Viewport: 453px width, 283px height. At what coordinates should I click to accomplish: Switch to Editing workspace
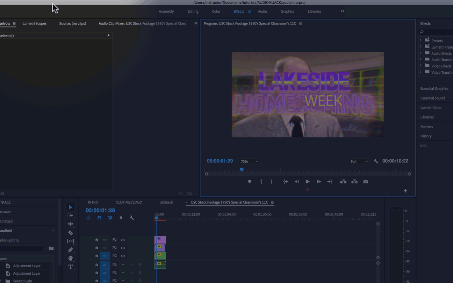pos(193,12)
